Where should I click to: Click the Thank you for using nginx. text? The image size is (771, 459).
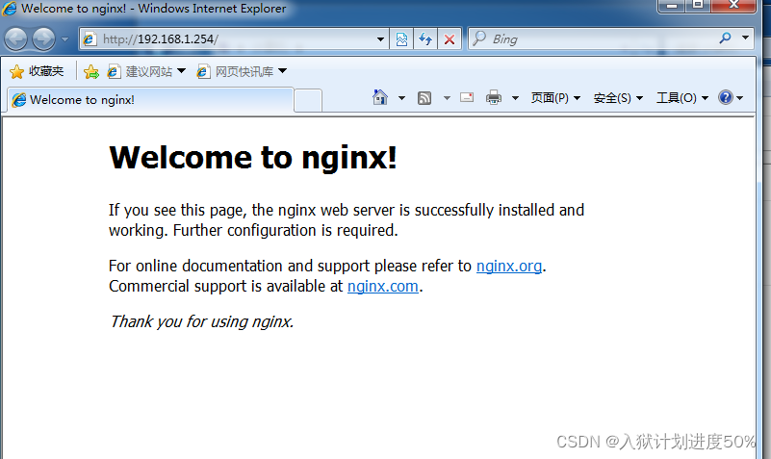pos(201,321)
